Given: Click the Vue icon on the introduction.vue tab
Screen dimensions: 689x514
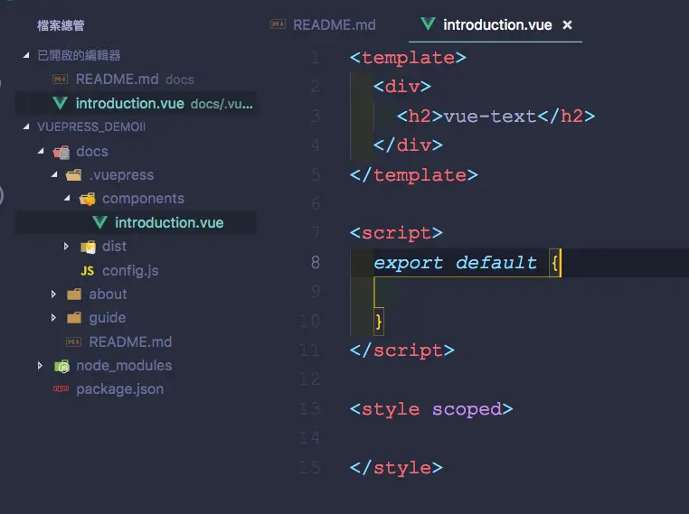Looking at the screenshot, I should click(x=428, y=23).
